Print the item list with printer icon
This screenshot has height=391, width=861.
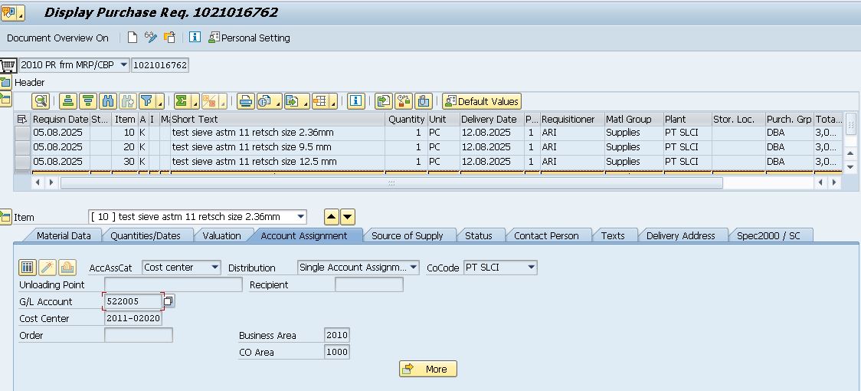point(245,101)
